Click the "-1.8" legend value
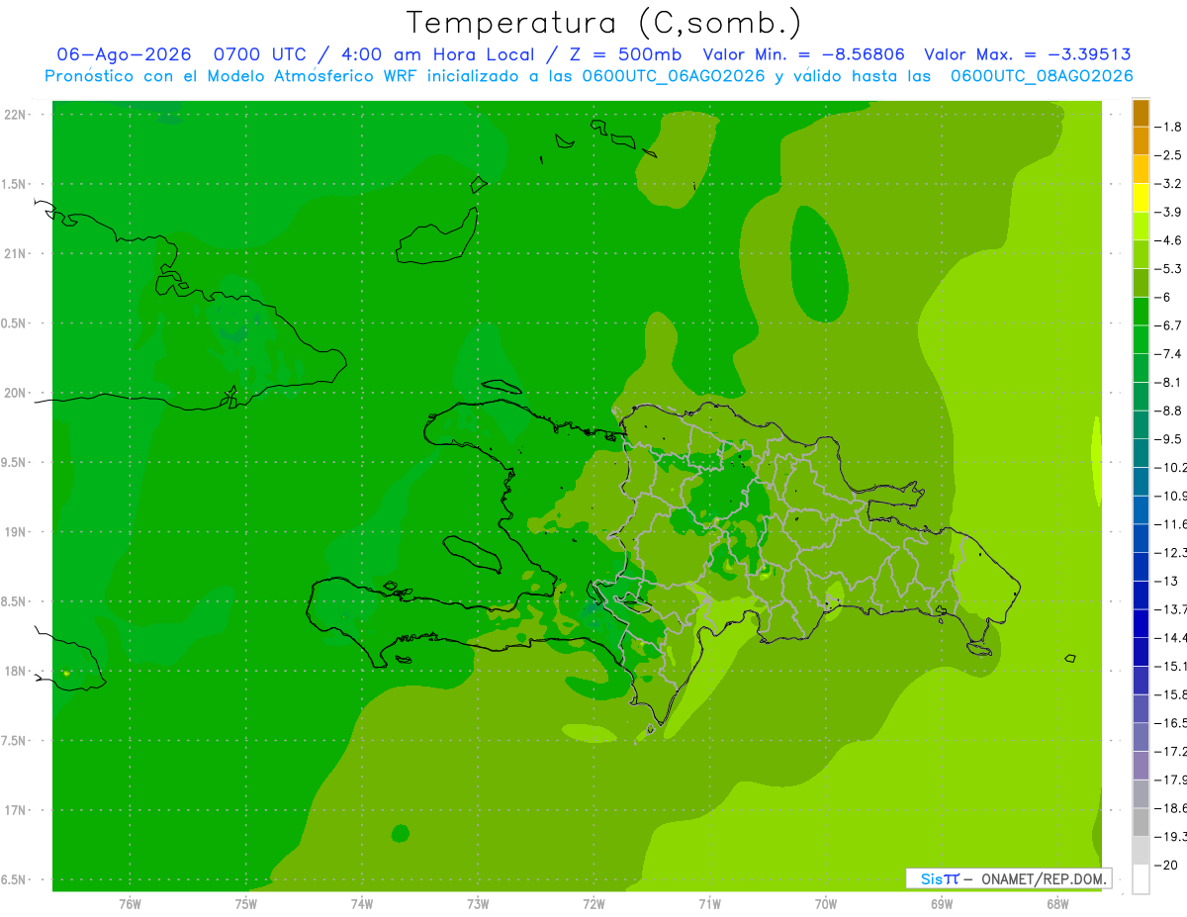This screenshot has width=1187, height=917. (1168, 127)
